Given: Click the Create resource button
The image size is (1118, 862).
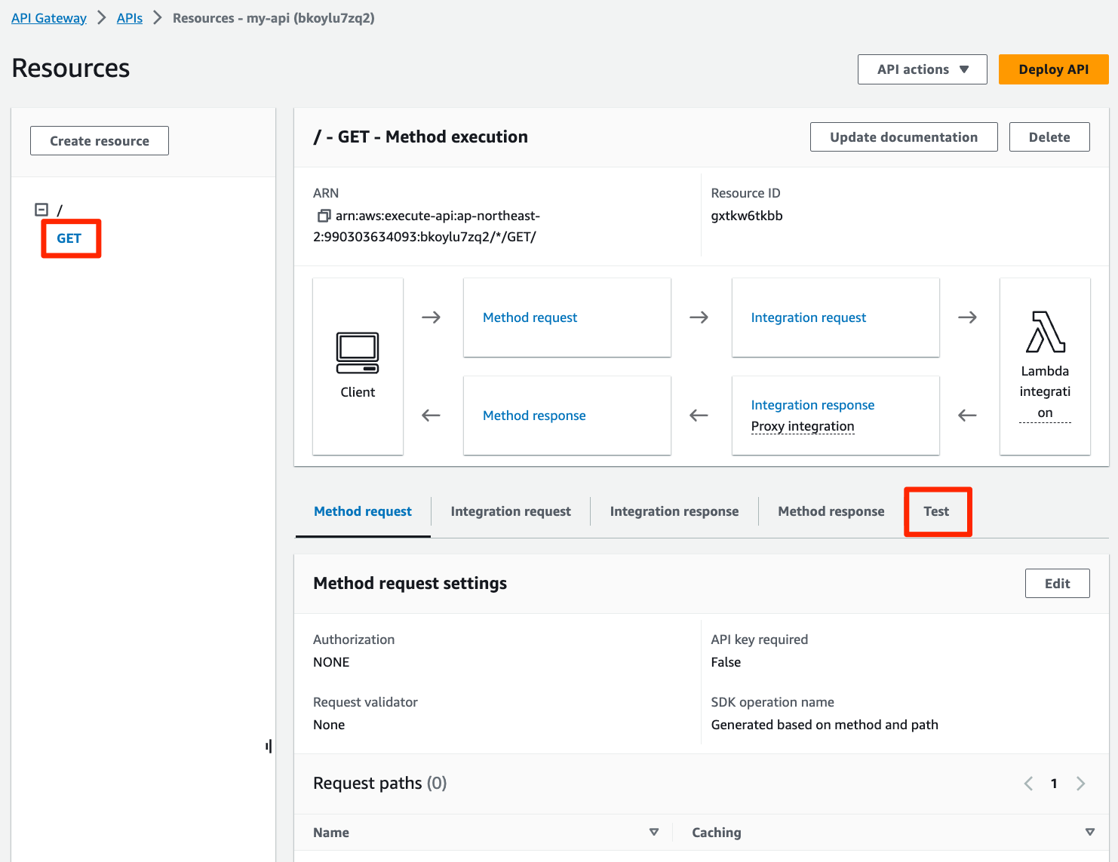Looking at the screenshot, I should coord(100,141).
